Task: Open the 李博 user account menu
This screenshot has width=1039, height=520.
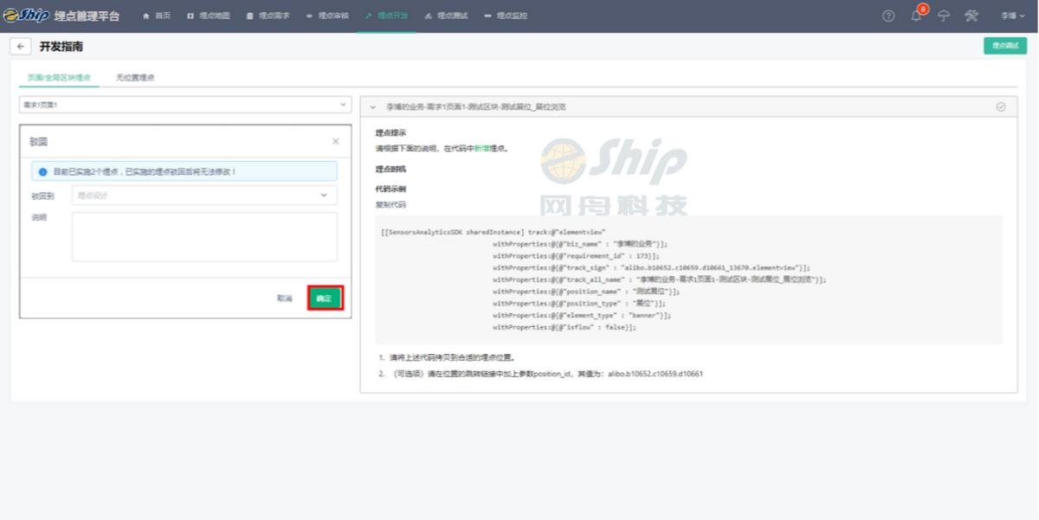Action: click(x=1012, y=16)
